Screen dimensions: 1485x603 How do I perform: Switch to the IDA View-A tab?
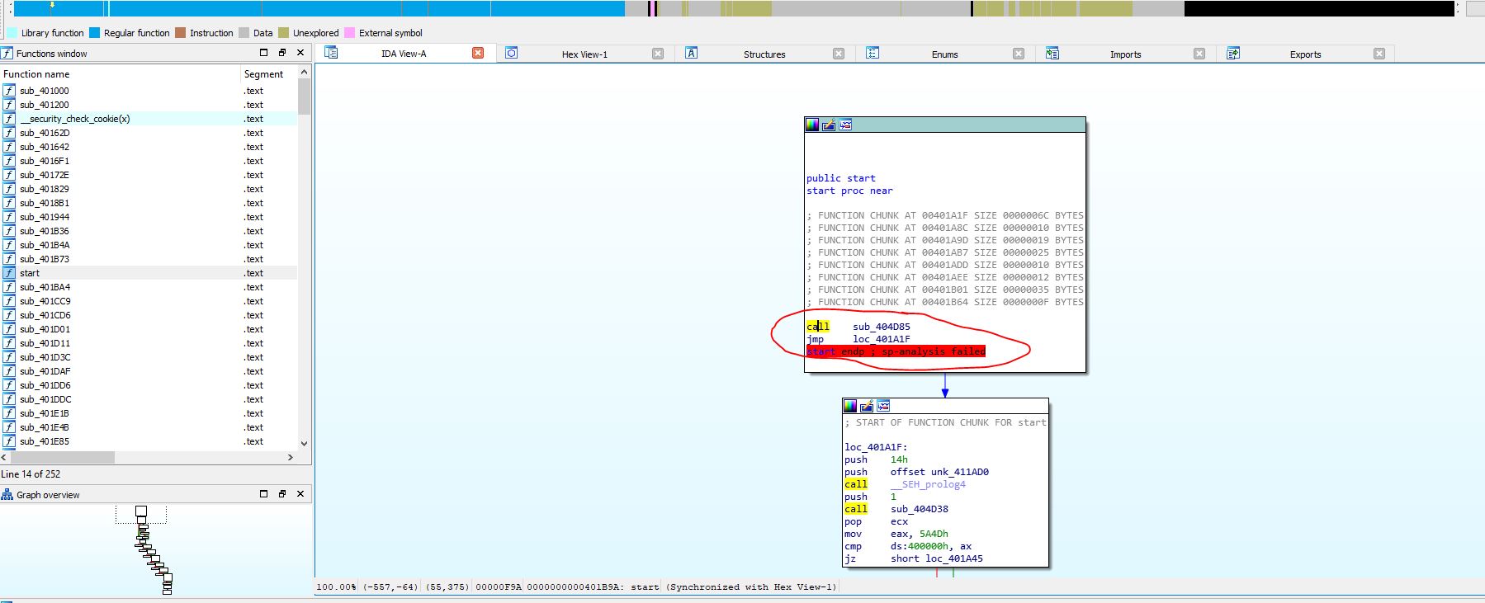coord(404,54)
